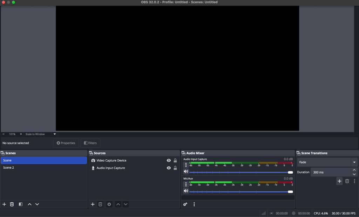
Task: Lock the Video Capture Device source
Action: [175, 161]
